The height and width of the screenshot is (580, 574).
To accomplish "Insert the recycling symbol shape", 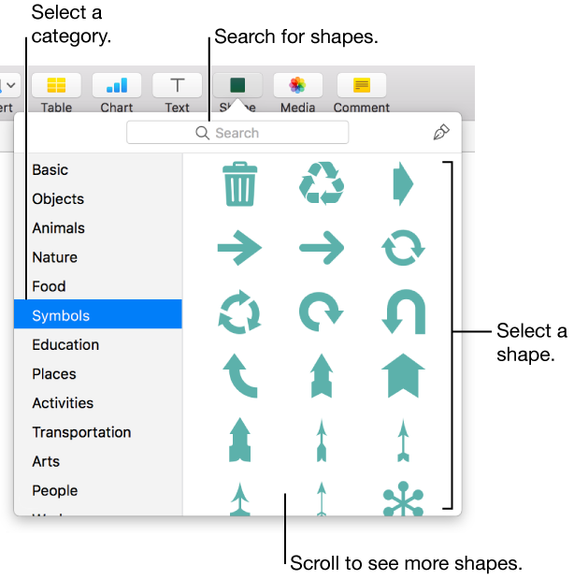I will coord(322,183).
